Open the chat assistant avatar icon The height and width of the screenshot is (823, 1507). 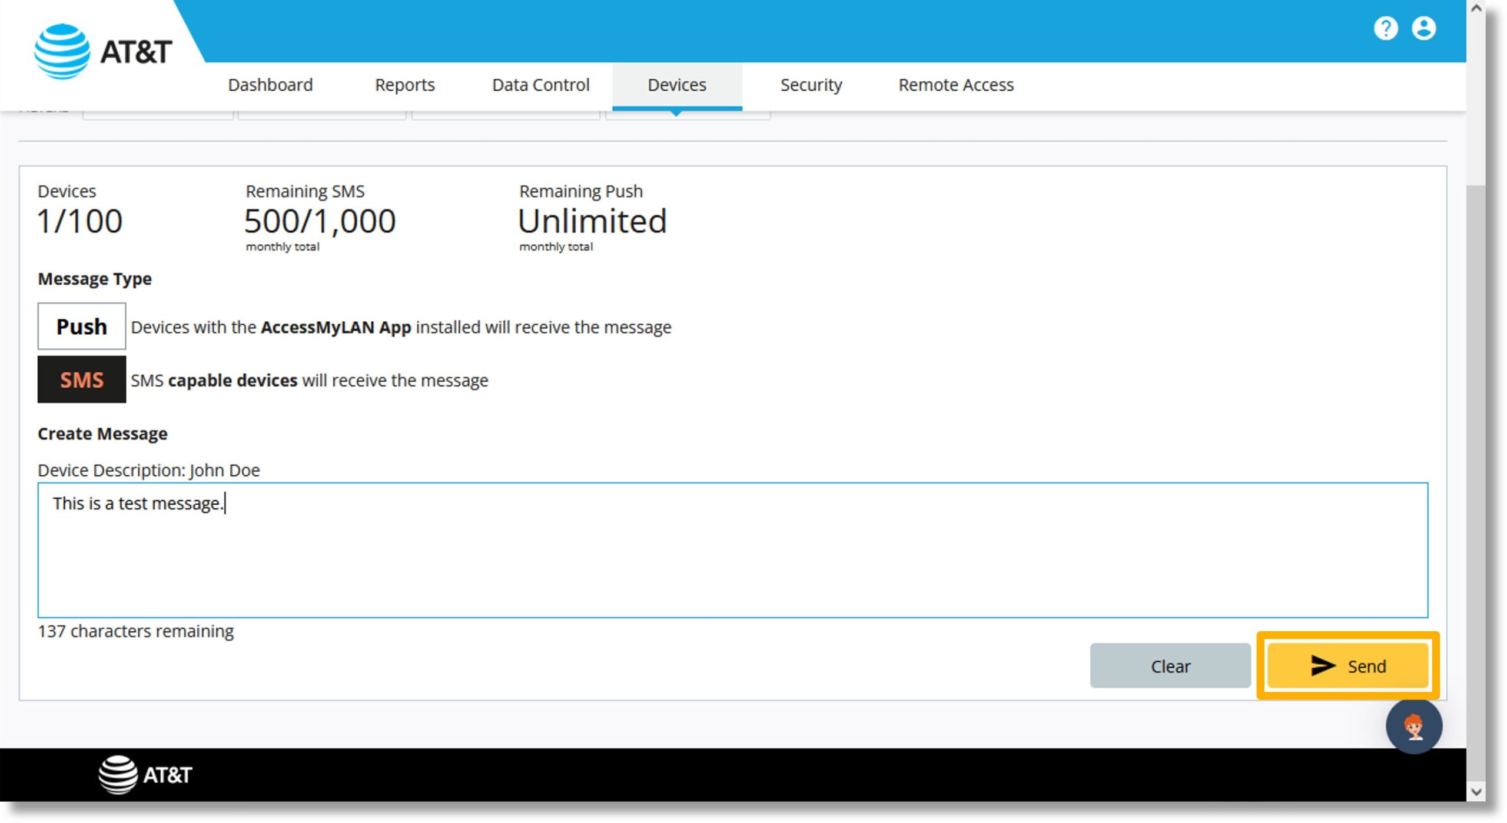[1413, 726]
